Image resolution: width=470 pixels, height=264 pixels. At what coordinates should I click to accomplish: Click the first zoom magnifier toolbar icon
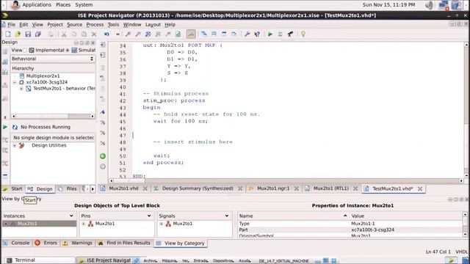128,34
